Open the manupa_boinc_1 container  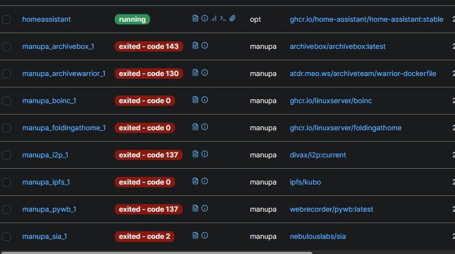coord(49,101)
